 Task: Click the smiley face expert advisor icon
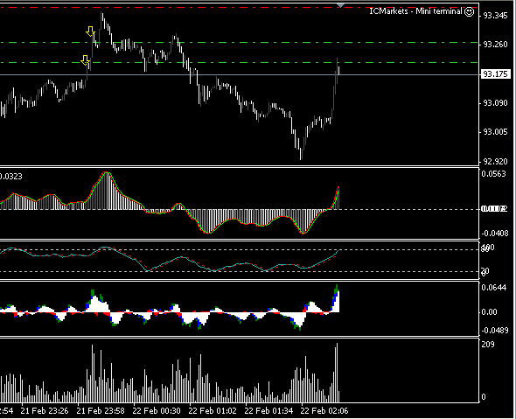[x=469, y=12]
